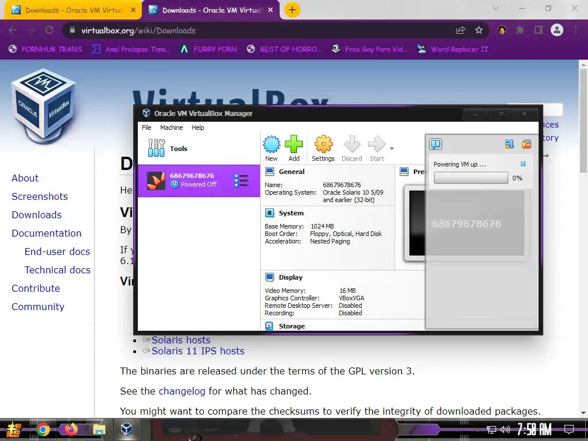The image size is (588, 441).
Task: Bookmark this page with star icon
Action: (x=478, y=30)
